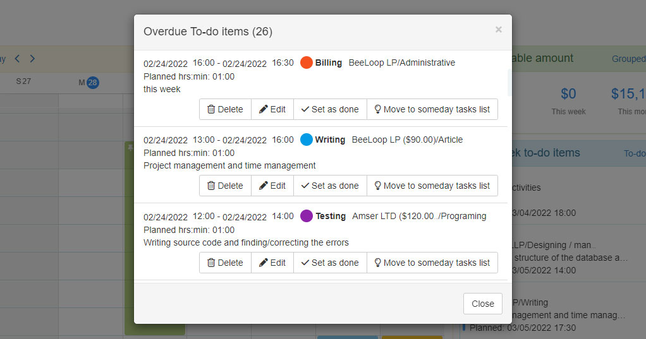
Task: Click pencil icon on the Writing task
Action: pos(263,186)
